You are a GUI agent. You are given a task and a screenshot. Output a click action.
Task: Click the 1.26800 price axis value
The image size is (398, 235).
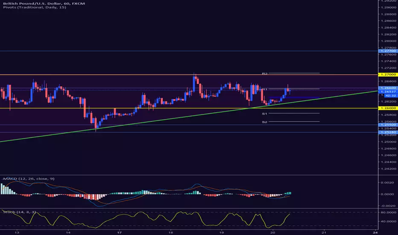point(388,81)
